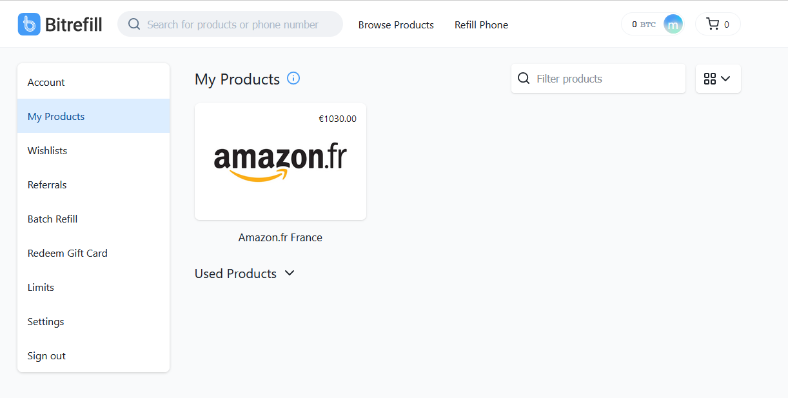Viewport: 788px width, 398px height.
Task: Click the Bitrefill logo icon
Action: click(29, 25)
